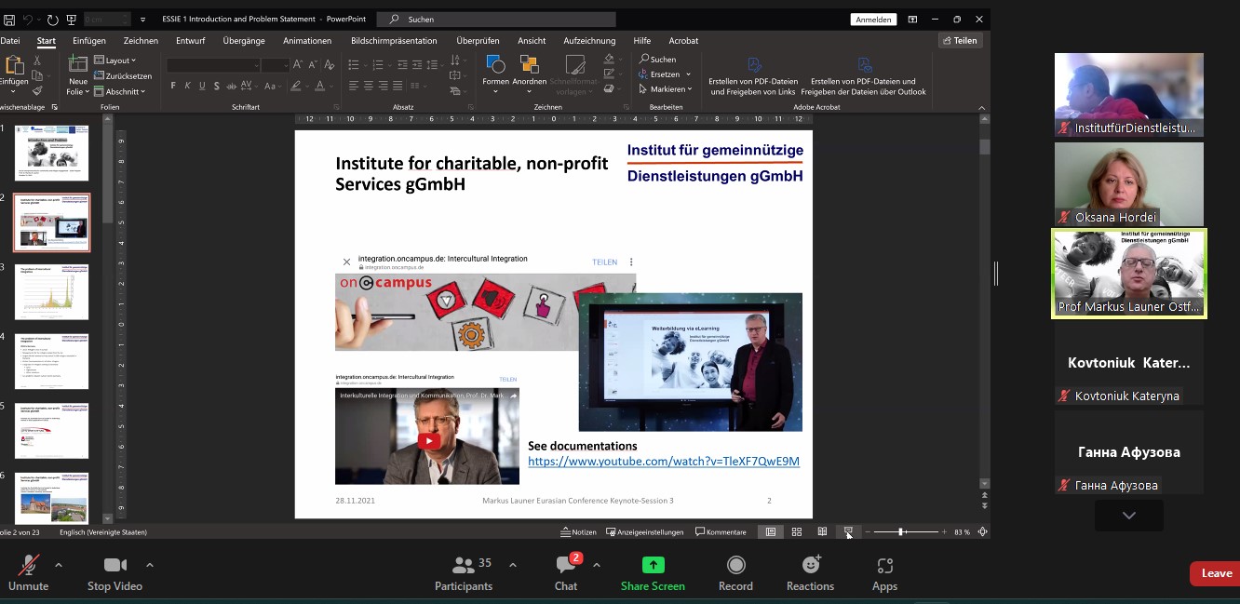
Task: Click the Teilen share button
Action: (959, 41)
